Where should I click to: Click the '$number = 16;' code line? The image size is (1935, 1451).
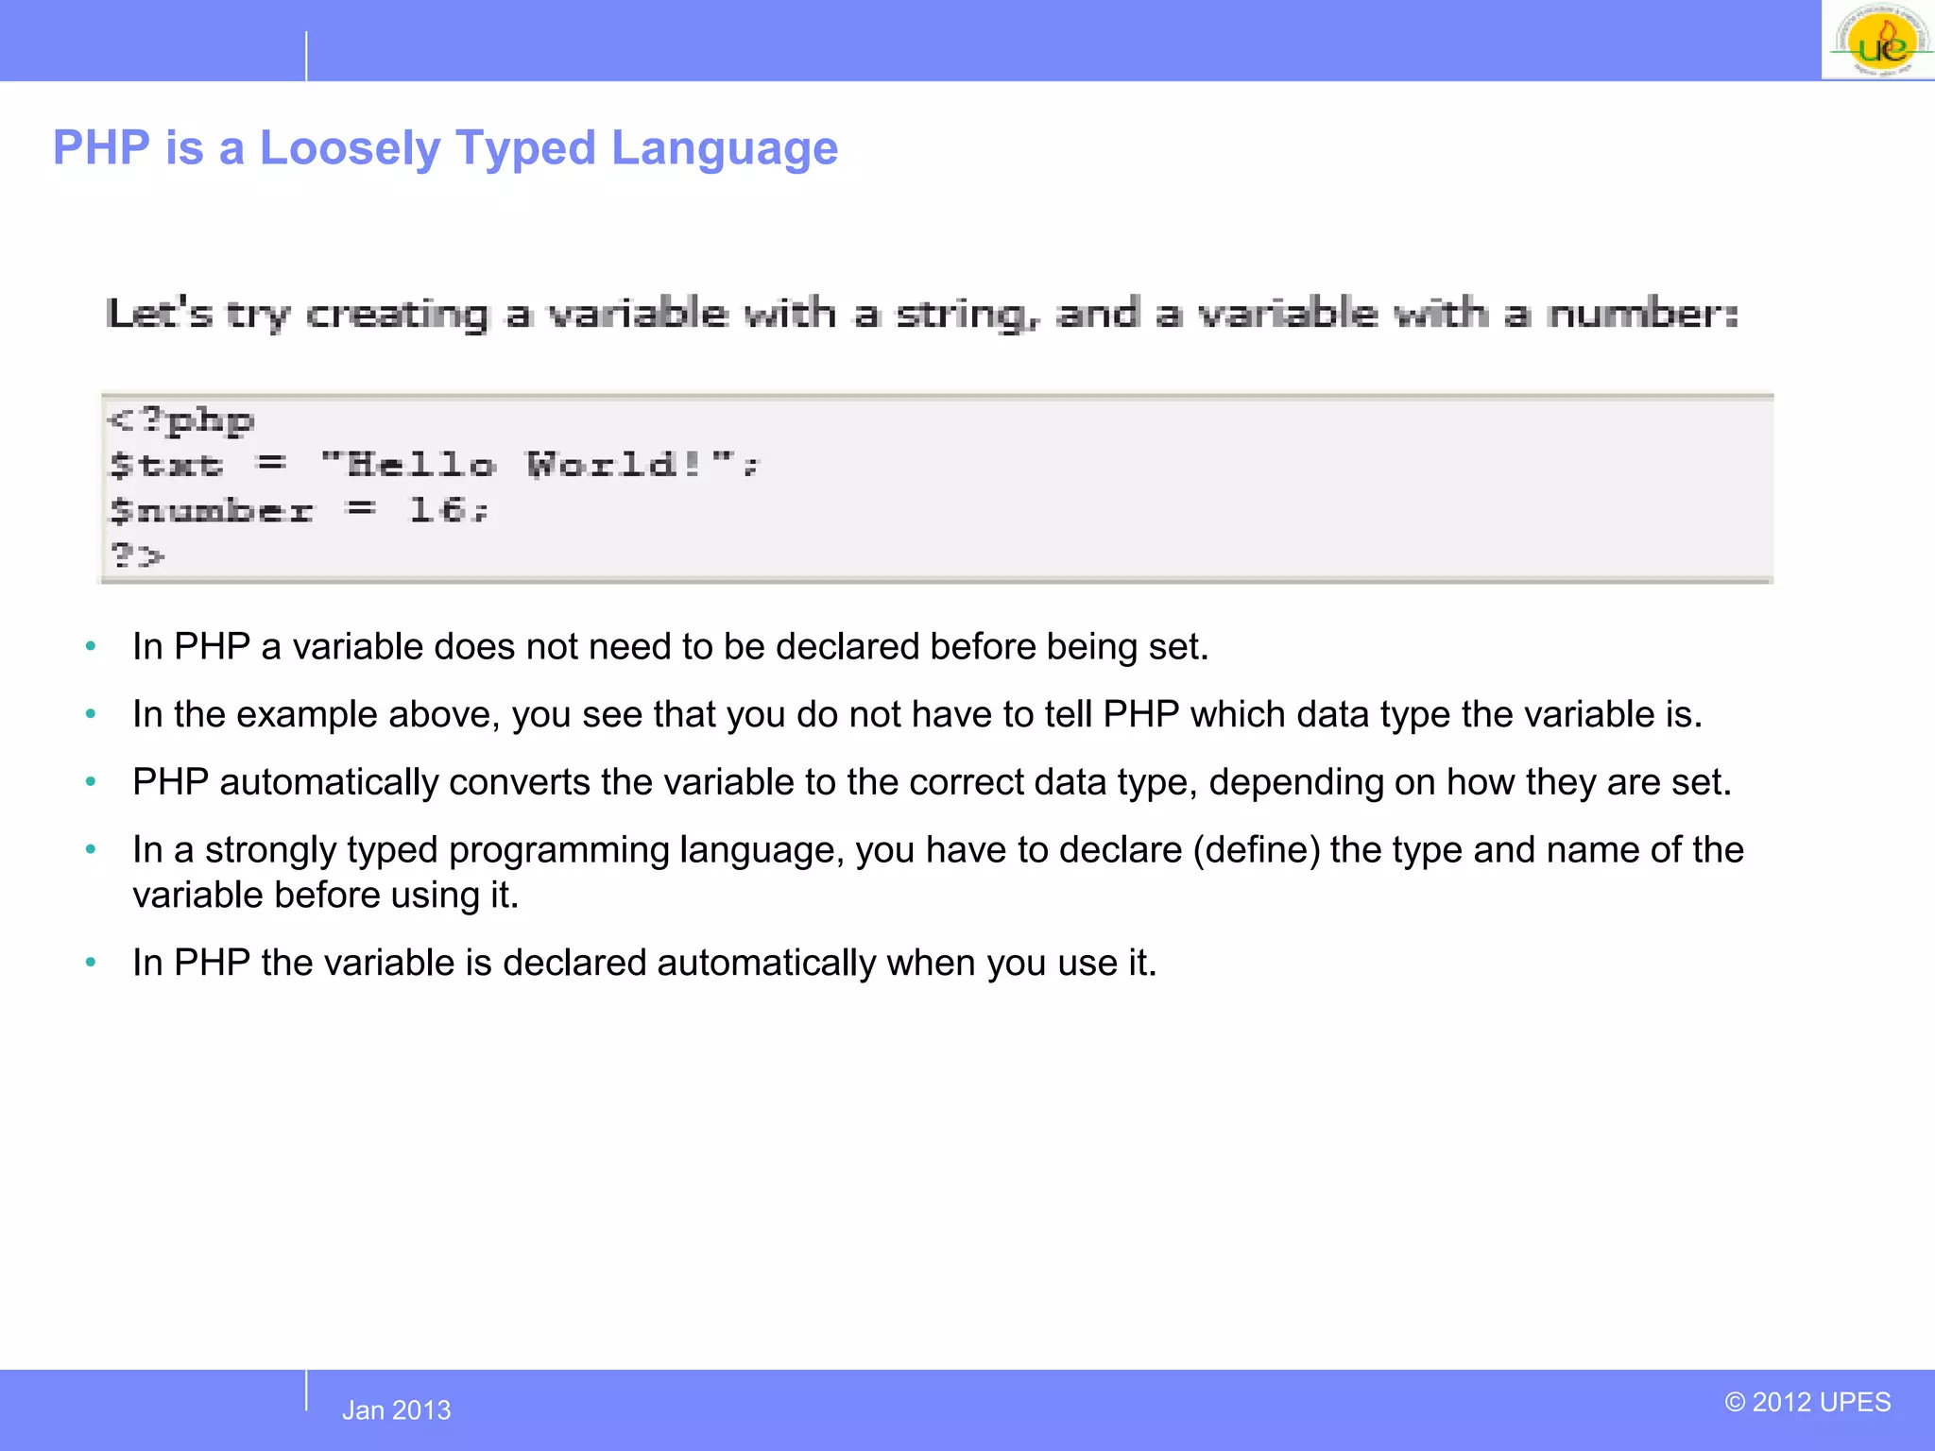coord(300,510)
